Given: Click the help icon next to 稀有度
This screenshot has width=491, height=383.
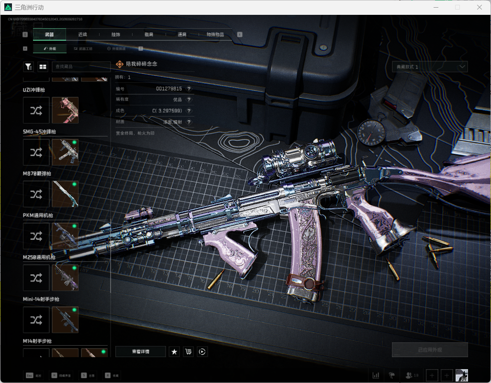Looking at the screenshot, I should 189,100.
